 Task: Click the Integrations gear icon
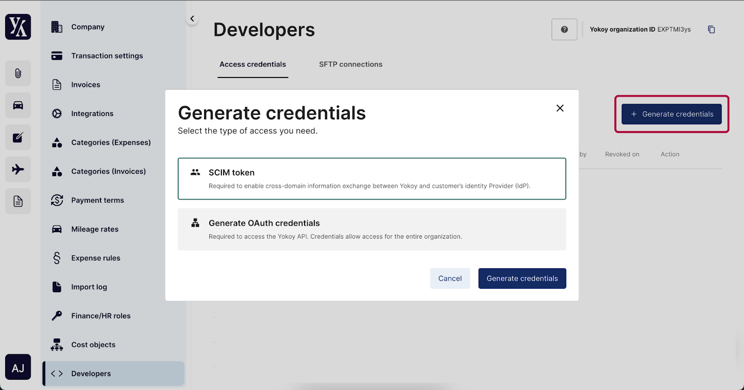[57, 114]
